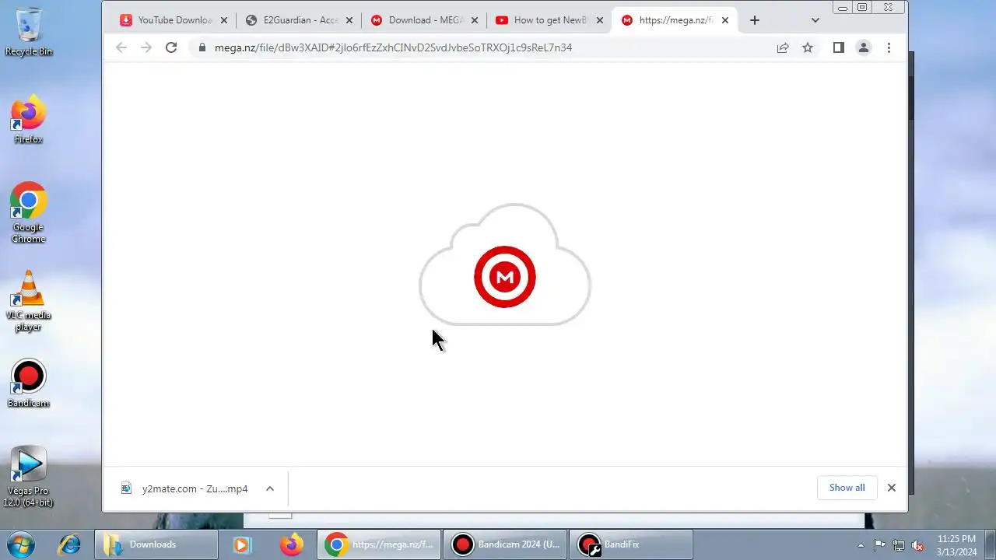The image size is (996, 560).
Task: Open volume muted speaker icon
Action: [x=917, y=545]
